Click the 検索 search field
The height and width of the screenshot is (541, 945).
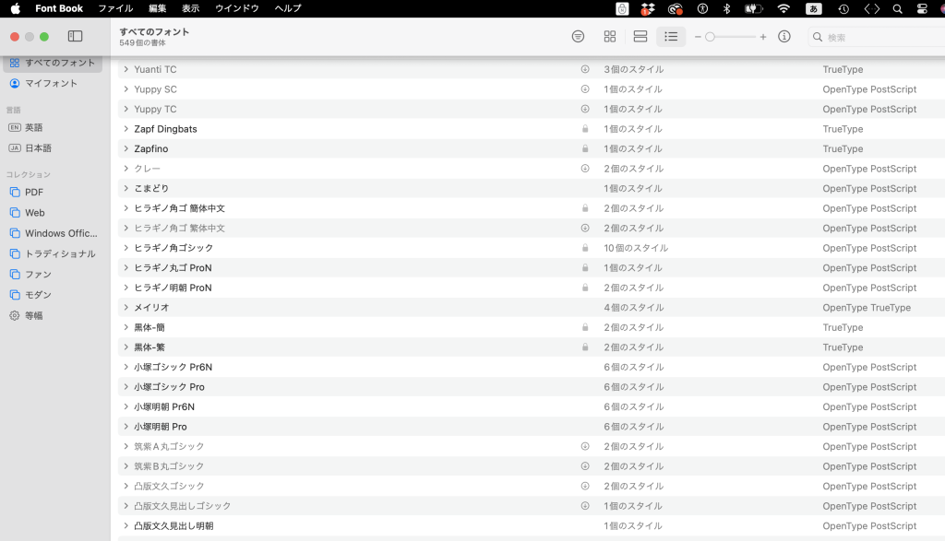click(x=877, y=38)
